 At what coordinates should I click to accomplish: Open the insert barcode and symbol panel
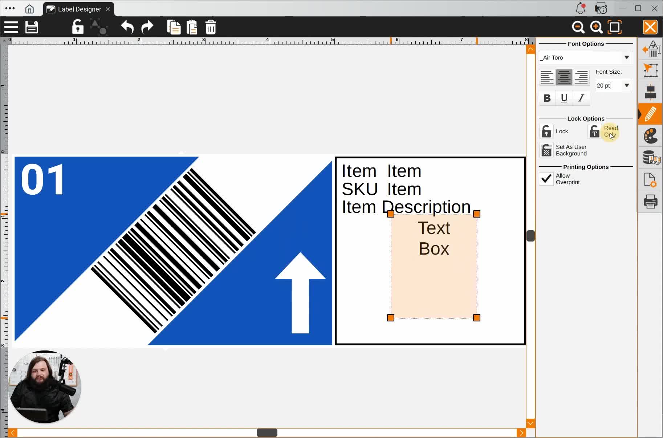point(651,49)
